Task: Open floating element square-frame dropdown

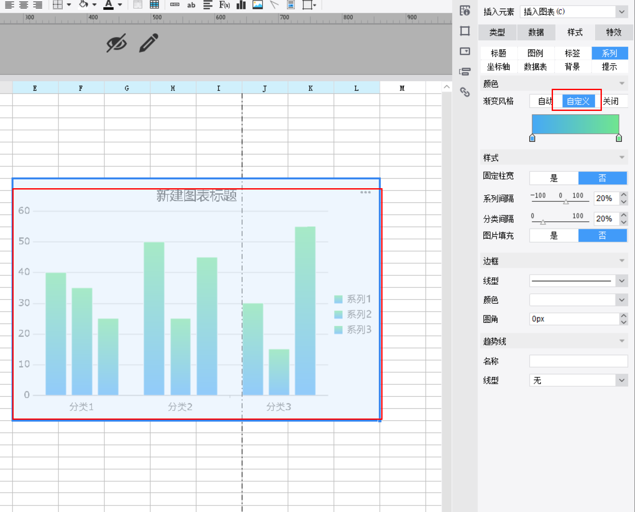Action: 309,5
